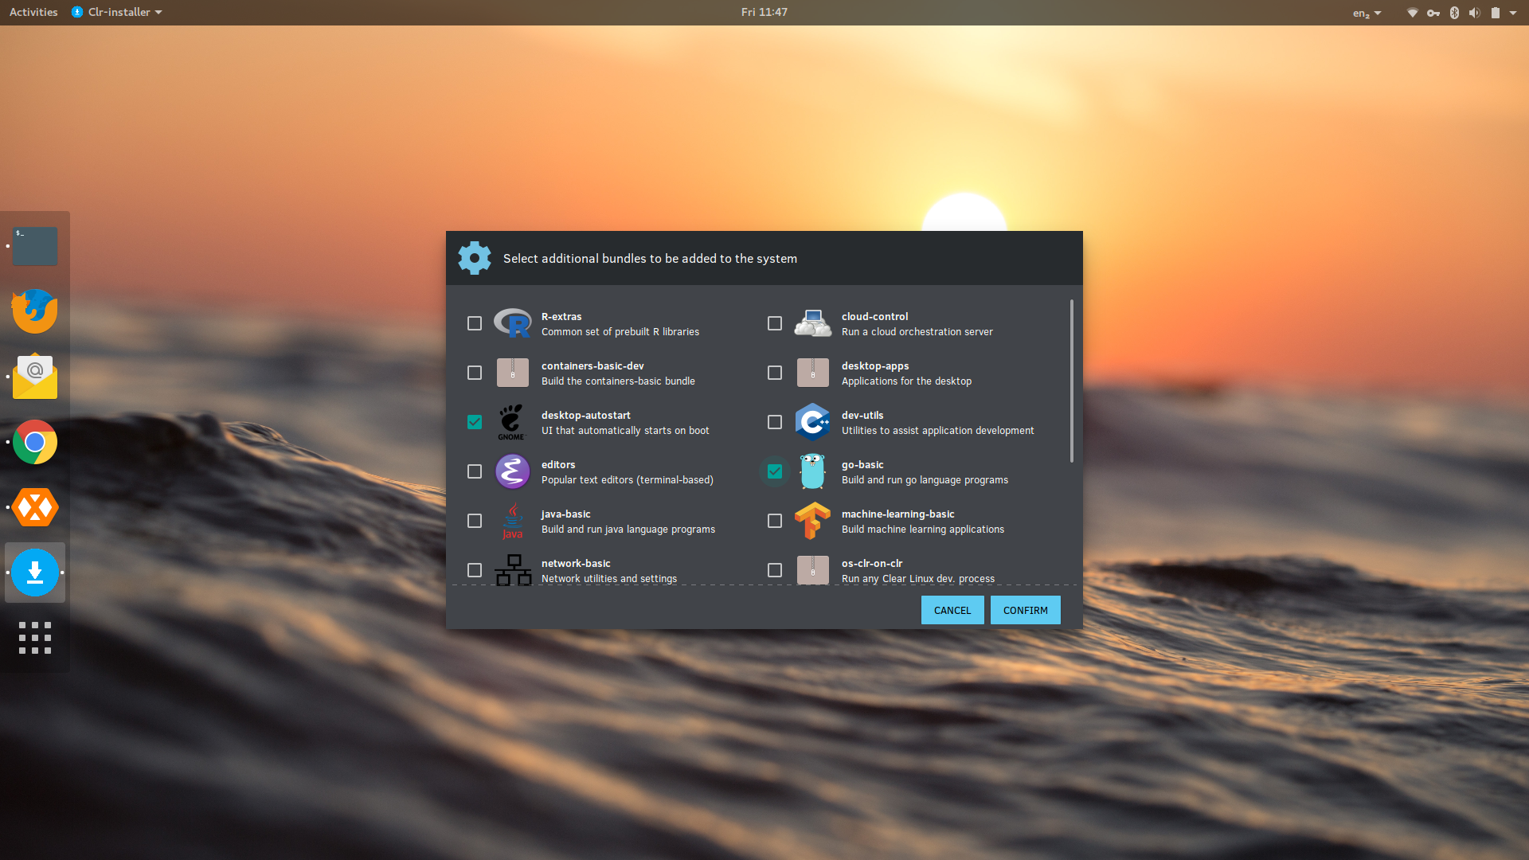Image resolution: width=1529 pixels, height=860 pixels.
Task: Click the 'Run a cloud orchestration server' description
Action: click(x=917, y=332)
